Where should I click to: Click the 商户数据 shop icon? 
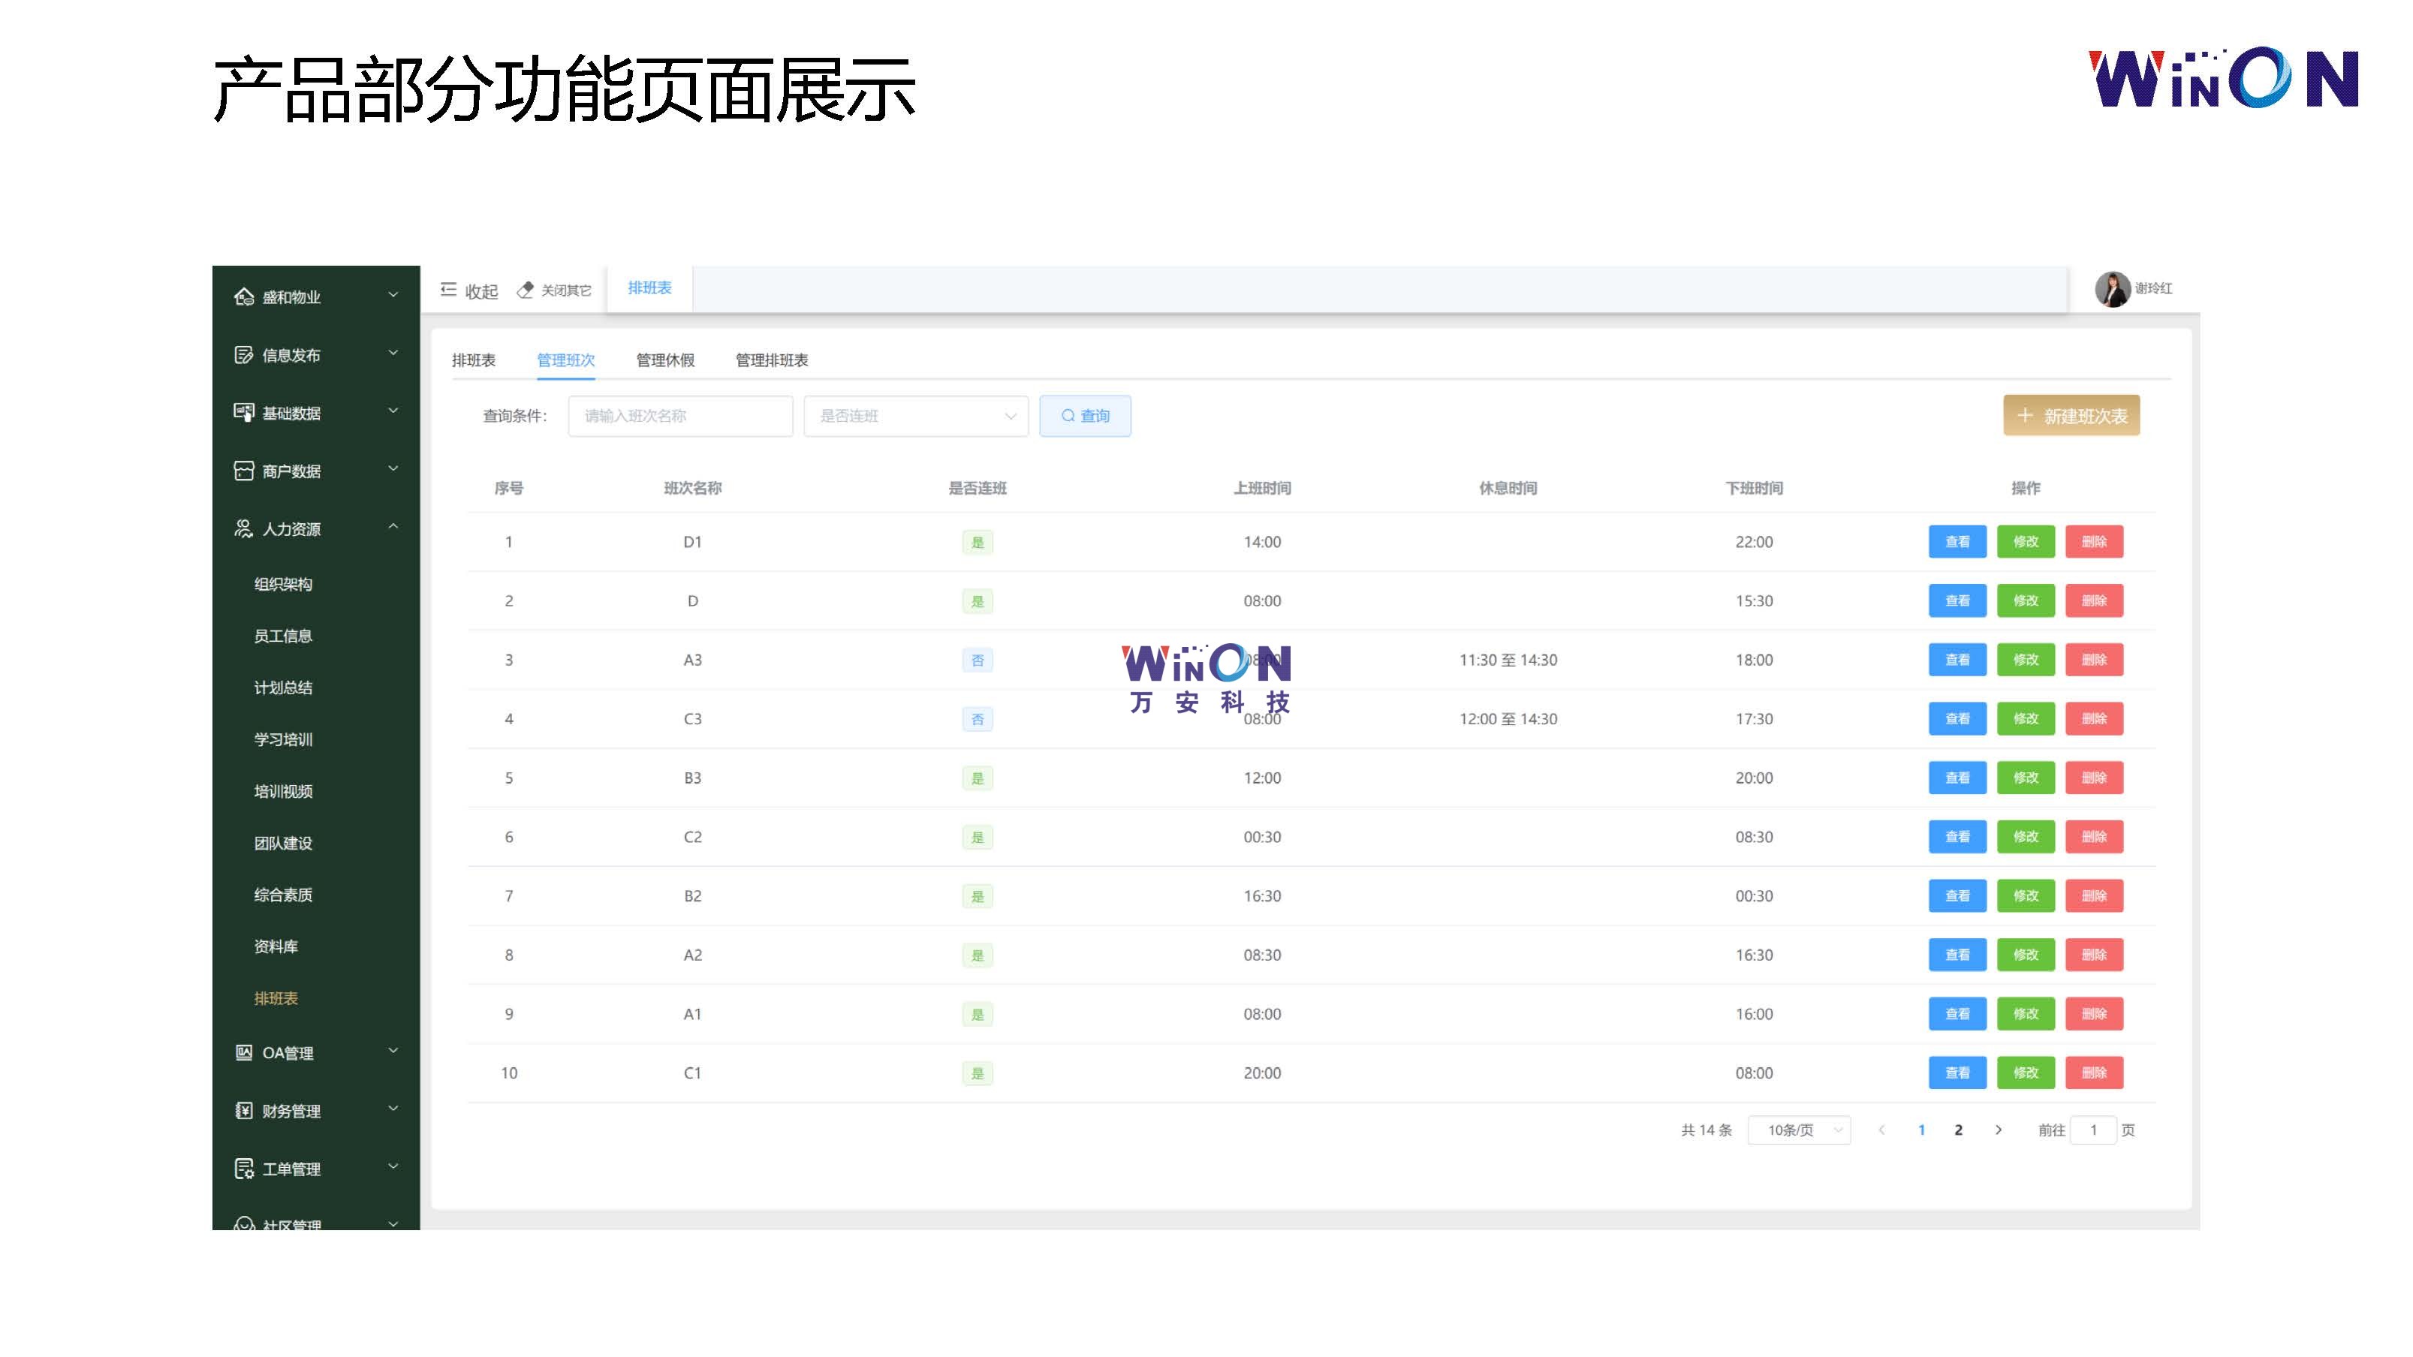click(x=243, y=471)
